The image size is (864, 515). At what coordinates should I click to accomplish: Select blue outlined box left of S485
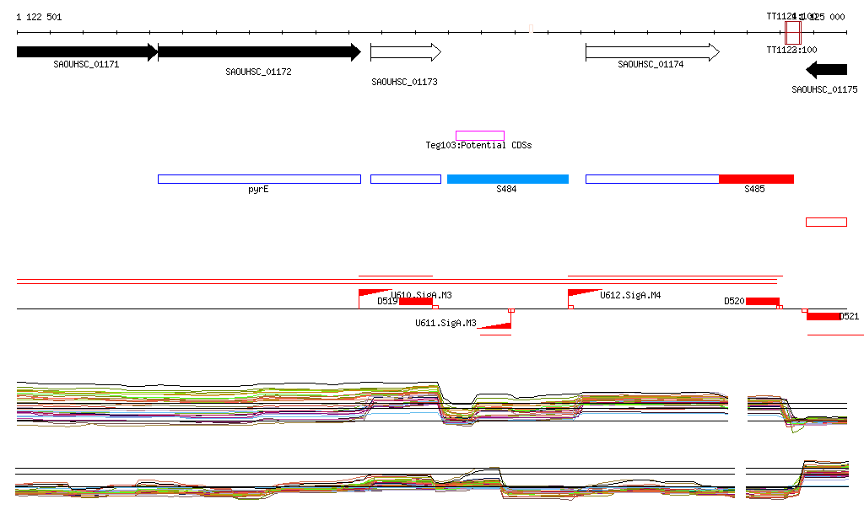pos(652,179)
